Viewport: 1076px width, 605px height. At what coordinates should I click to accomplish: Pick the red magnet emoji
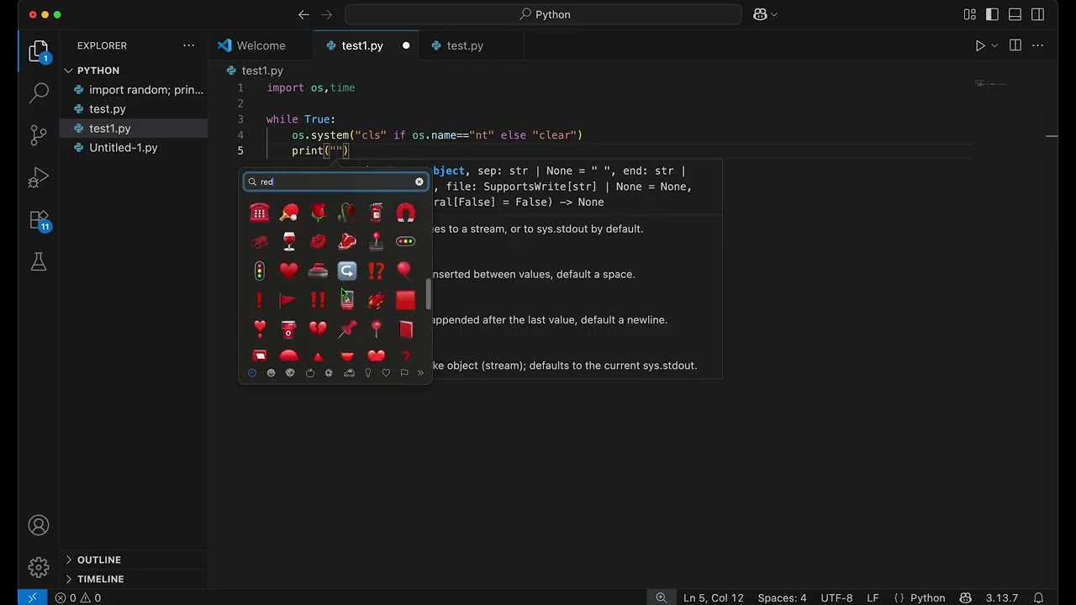point(405,213)
